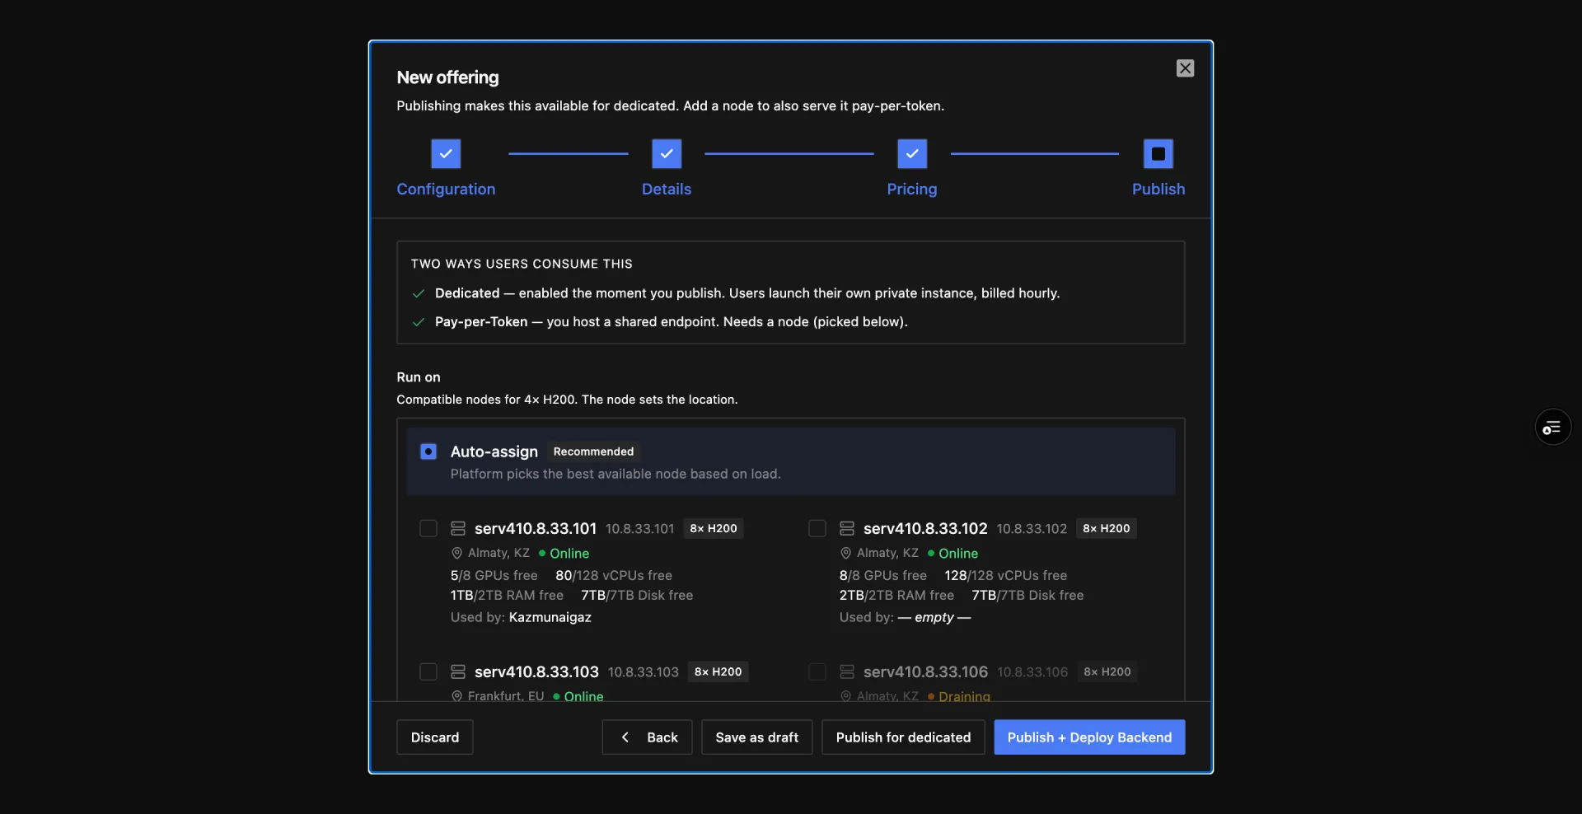Click the Publish step square icon
Image resolution: width=1582 pixels, height=814 pixels.
[1158, 154]
